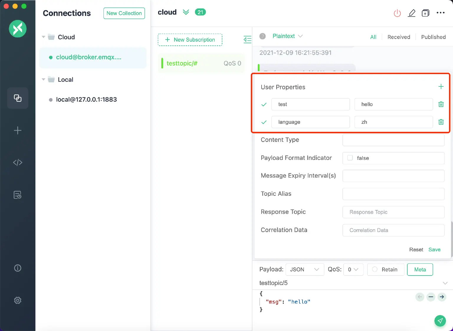Create a New Subscription
The height and width of the screenshot is (331, 453).
click(x=190, y=40)
